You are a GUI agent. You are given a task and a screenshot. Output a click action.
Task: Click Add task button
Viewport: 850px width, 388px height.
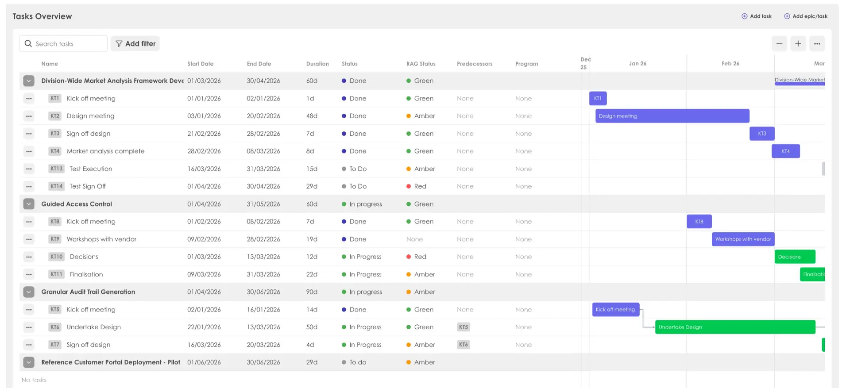pos(757,16)
